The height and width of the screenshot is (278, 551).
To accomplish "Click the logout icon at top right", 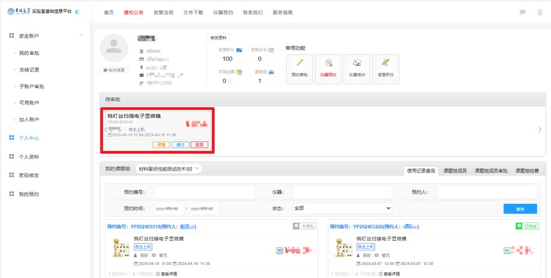I will click(539, 12).
